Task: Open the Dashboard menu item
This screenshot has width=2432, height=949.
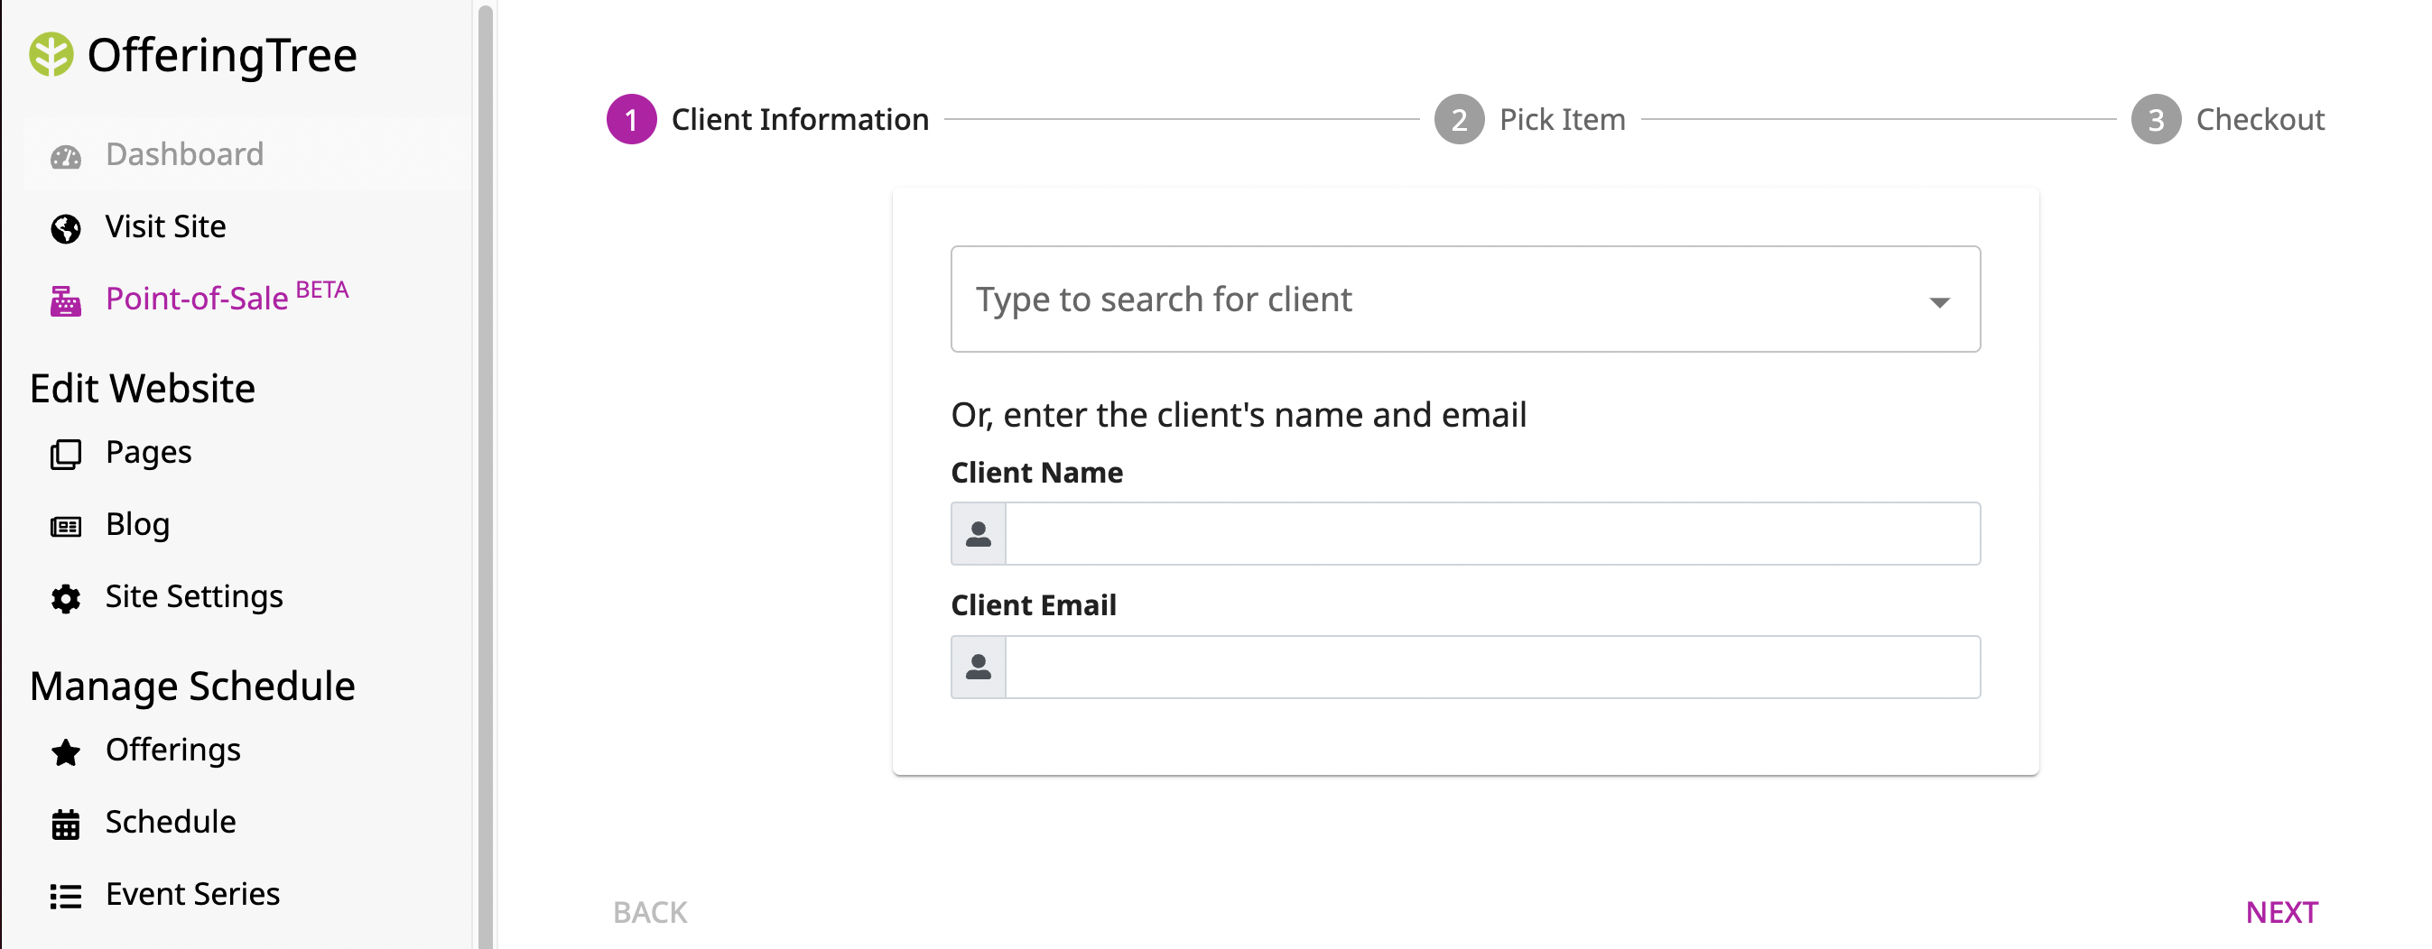Action: pyautogui.click(x=247, y=154)
